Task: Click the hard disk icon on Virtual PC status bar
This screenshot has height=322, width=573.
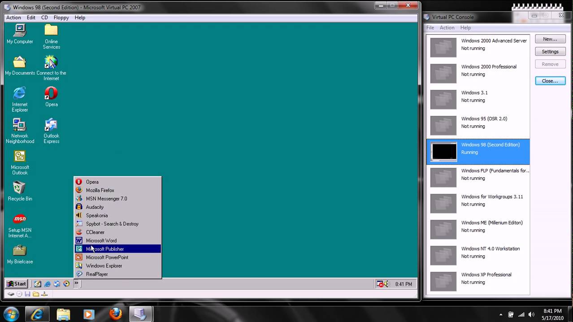Action: [11, 294]
